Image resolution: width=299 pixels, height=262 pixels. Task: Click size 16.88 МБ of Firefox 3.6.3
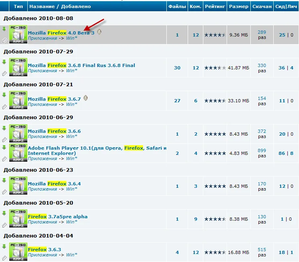pos(239,252)
